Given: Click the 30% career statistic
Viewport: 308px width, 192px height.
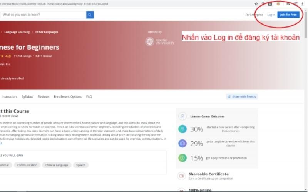Looking at the screenshot, I should [196, 129].
